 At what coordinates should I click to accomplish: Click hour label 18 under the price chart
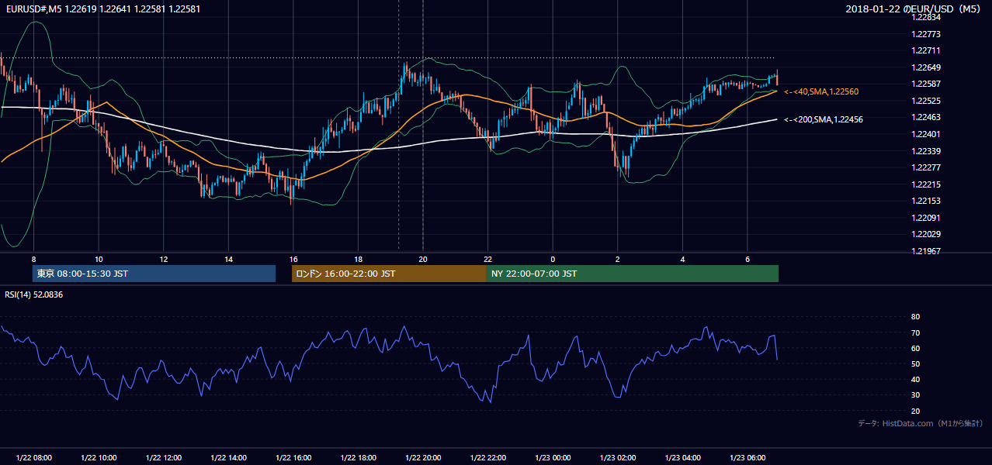coord(358,259)
